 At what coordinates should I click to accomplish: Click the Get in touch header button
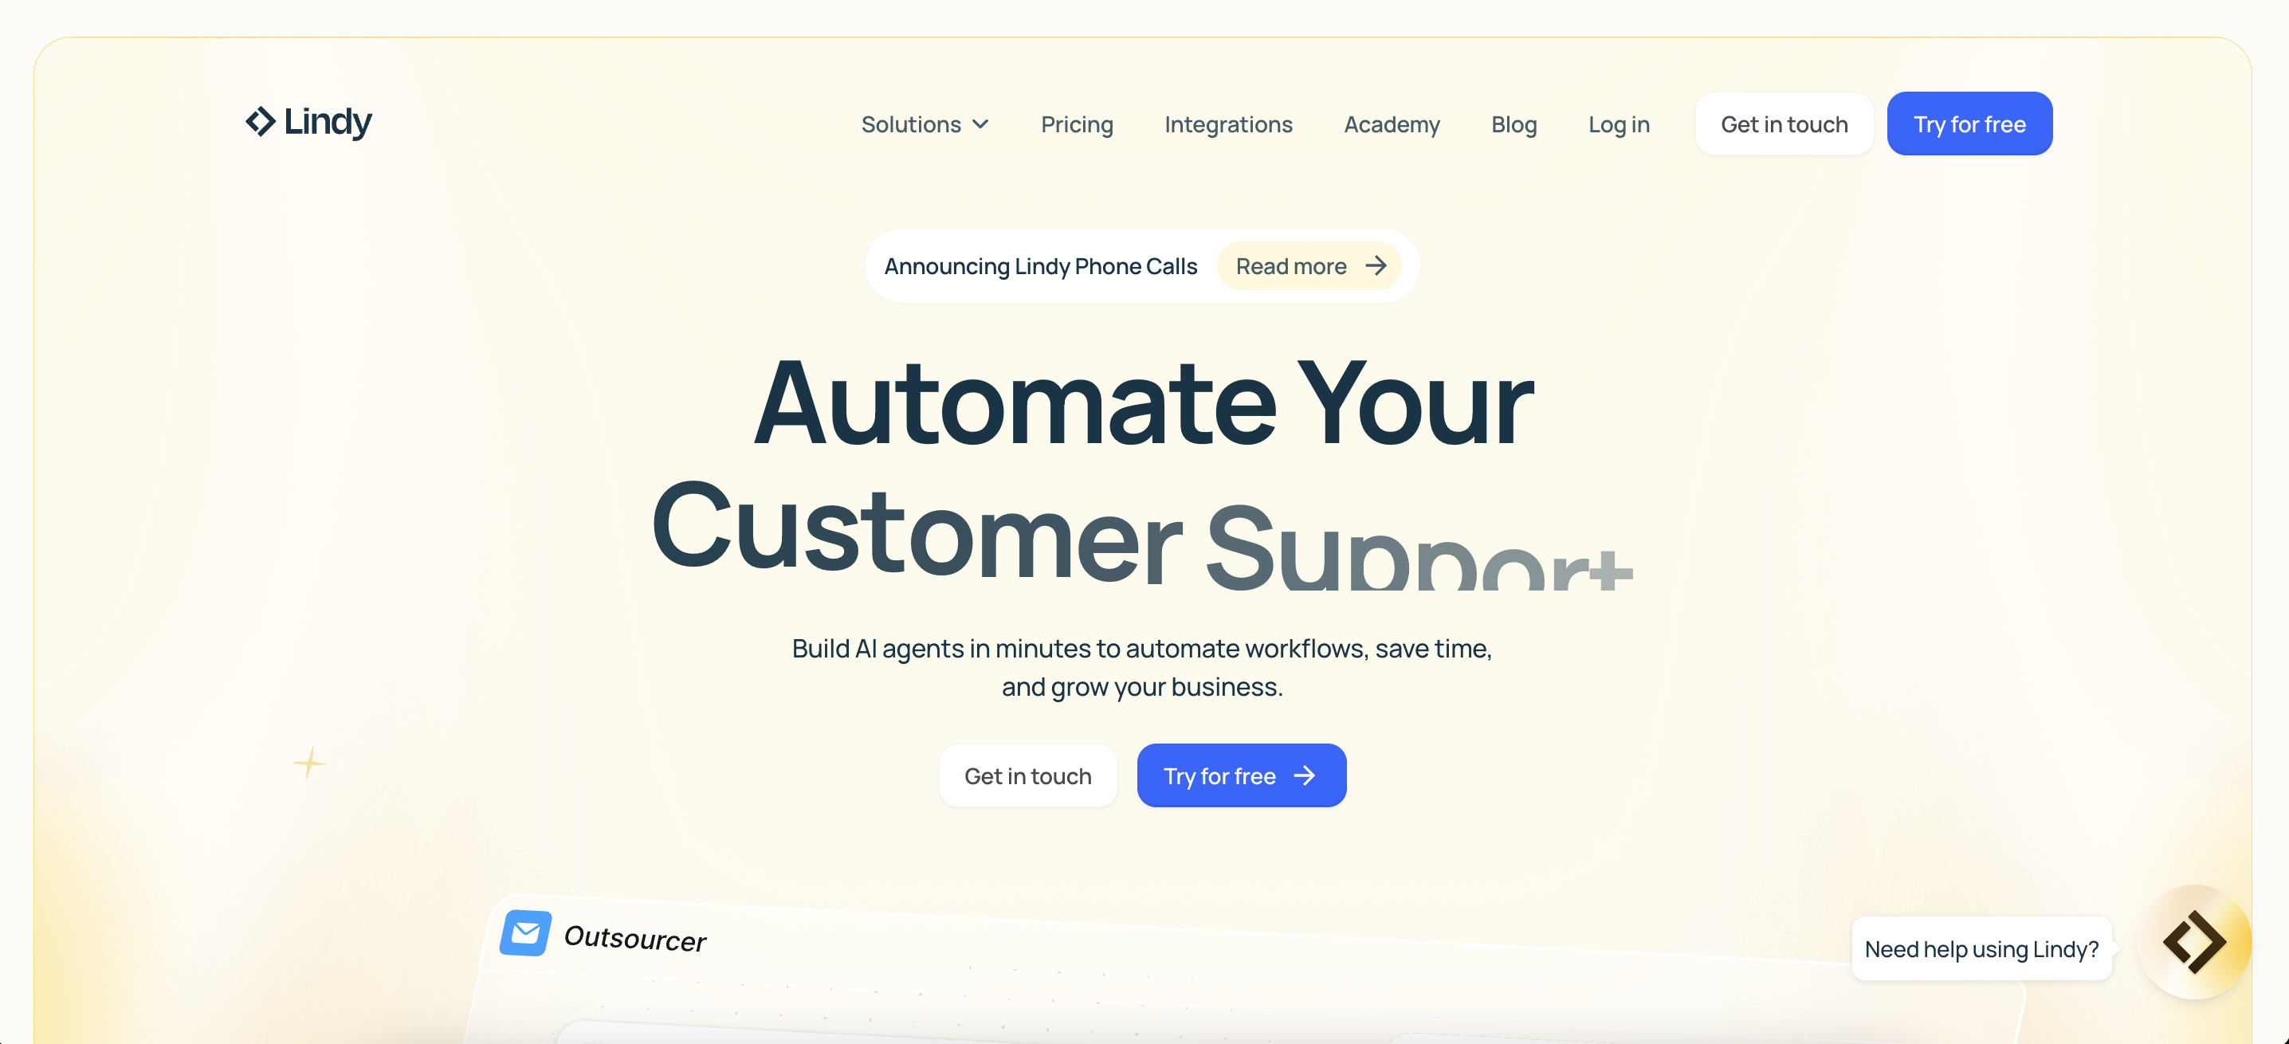point(1784,123)
